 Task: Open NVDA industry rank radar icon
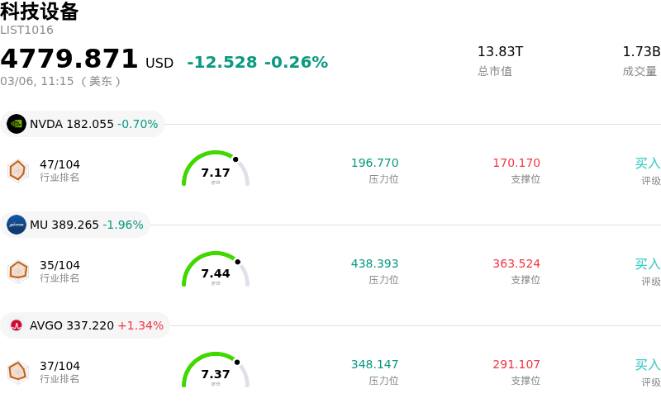(17, 170)
